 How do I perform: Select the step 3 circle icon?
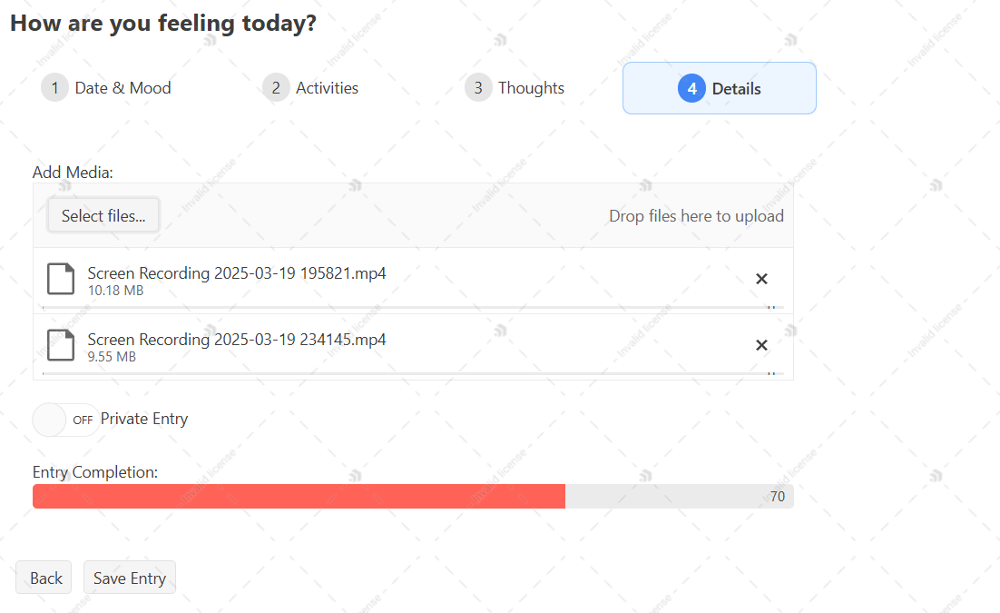(x=478, y=87)
